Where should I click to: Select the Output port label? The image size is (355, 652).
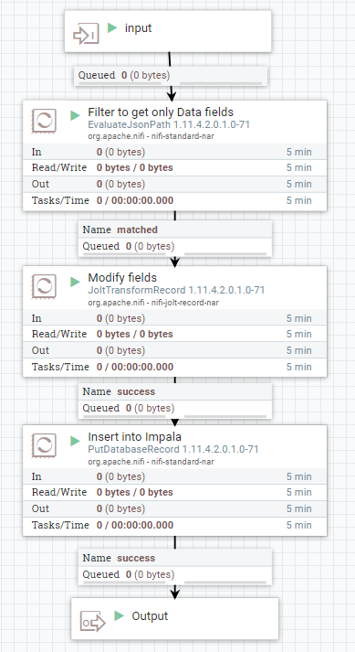[x=150, y=616]
